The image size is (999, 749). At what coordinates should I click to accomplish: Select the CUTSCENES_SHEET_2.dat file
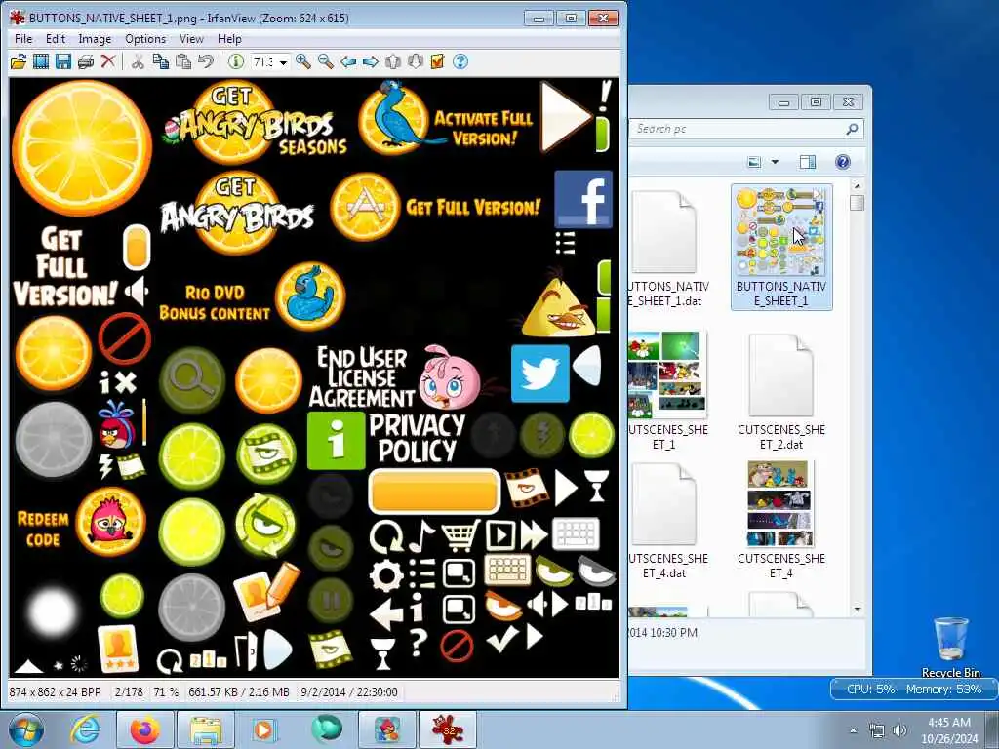(x=781, y=391)
